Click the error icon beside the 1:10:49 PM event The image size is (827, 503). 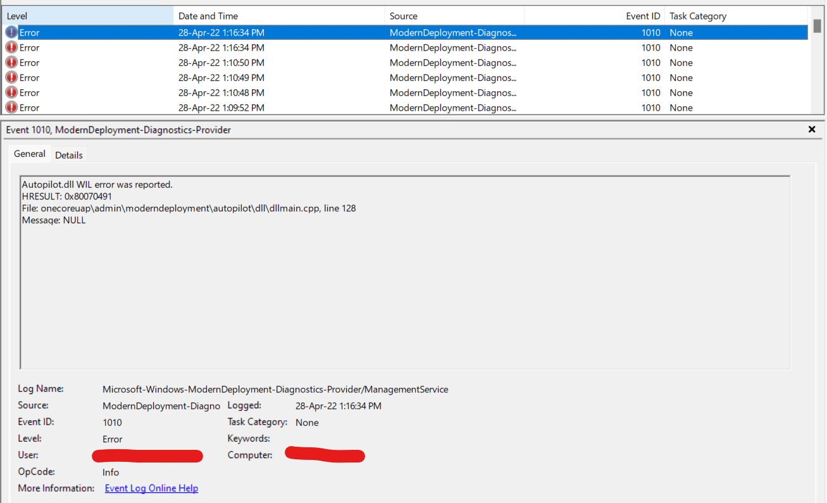coord(11,78)
